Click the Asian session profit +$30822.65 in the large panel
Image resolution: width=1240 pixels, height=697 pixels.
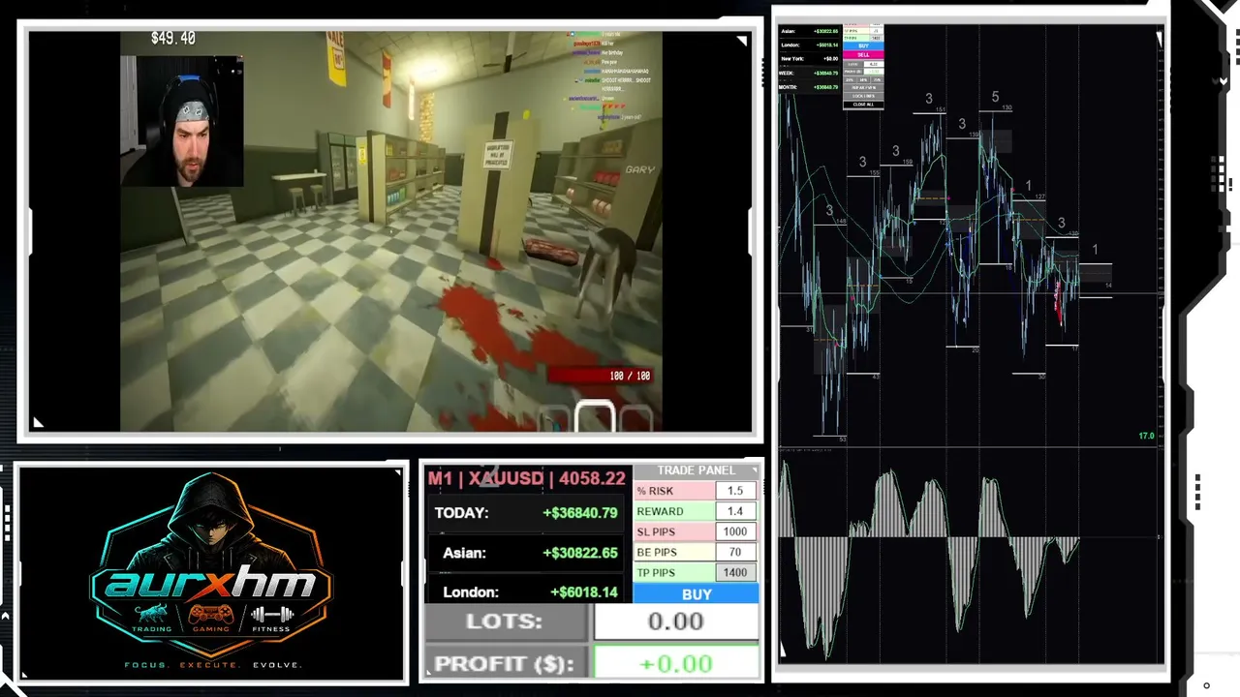pyautogui.click(x=579, y=553)
